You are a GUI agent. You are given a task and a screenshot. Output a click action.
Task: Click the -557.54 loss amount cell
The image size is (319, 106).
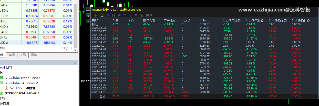[148, 38]
